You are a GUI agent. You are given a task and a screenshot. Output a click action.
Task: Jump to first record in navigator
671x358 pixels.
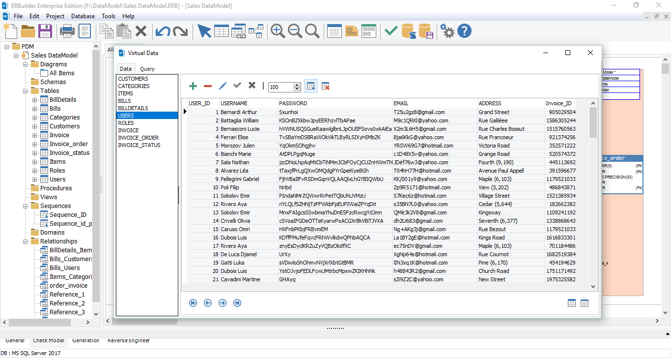(193, 303)
